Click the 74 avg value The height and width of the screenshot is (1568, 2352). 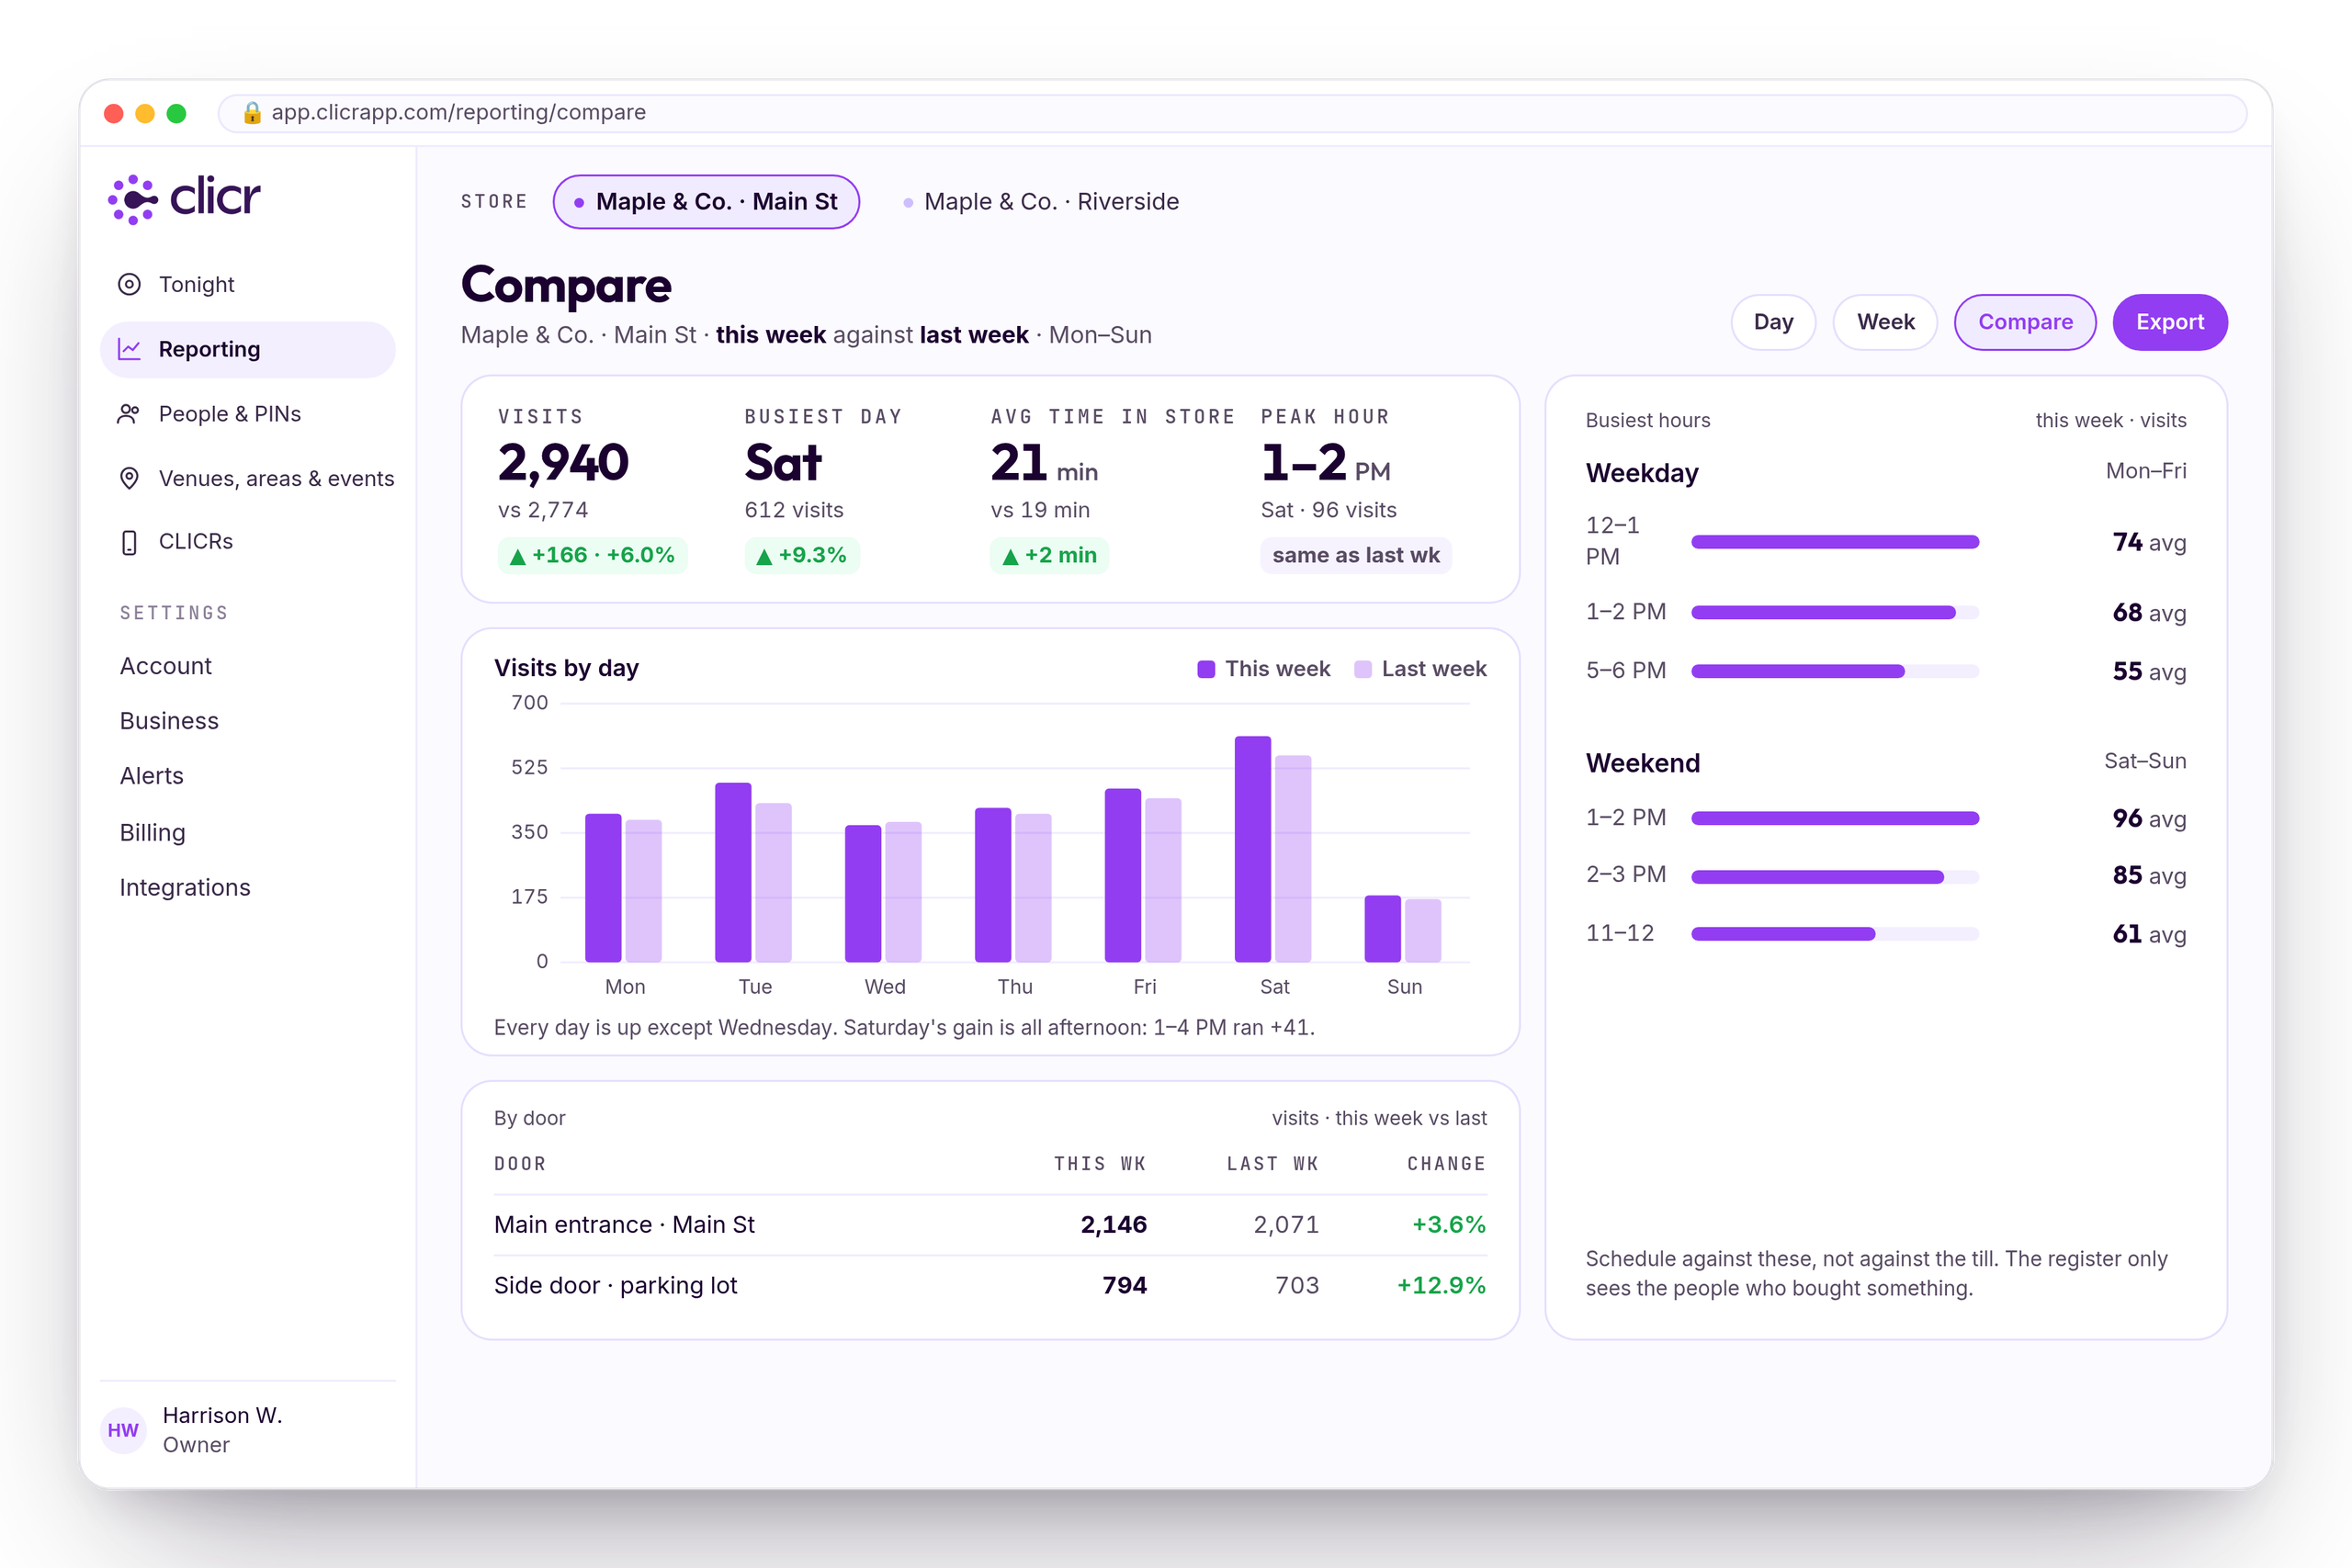(x=2149, y=543)
